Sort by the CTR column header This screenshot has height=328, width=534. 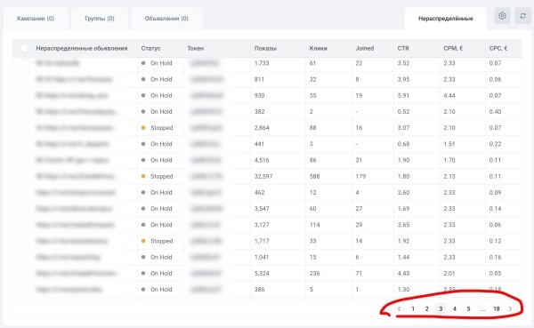coord(403,48)
